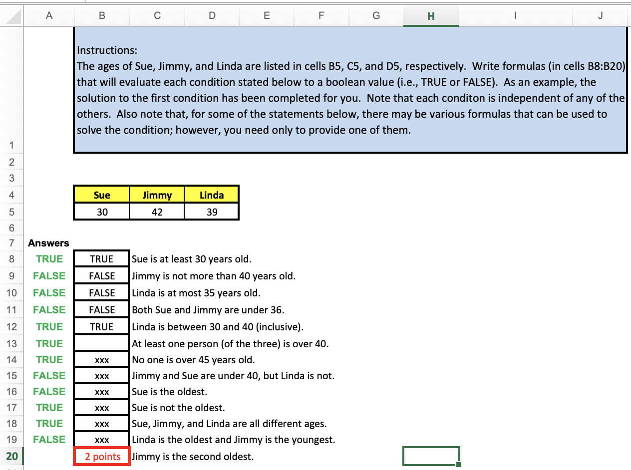Select row 3 header
Screen dimensions: 631x470
pyautogui.click(x=11, y=178)
